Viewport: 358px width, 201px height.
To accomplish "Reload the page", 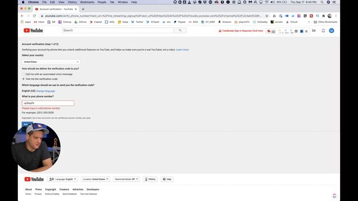I will (x=35, y=16).
